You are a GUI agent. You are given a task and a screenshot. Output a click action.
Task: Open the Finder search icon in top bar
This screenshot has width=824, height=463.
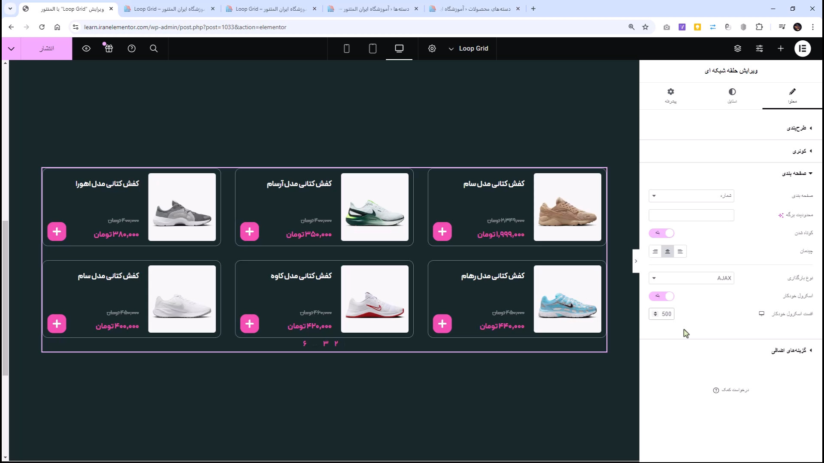[x=154, y=48]
